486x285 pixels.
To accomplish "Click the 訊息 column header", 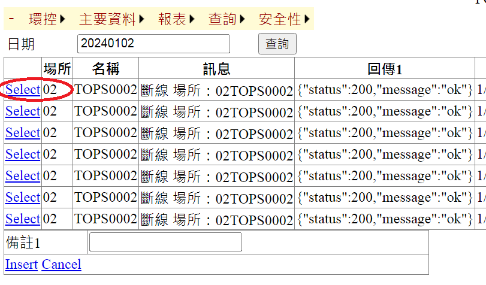I will click(x=216, y=68).
